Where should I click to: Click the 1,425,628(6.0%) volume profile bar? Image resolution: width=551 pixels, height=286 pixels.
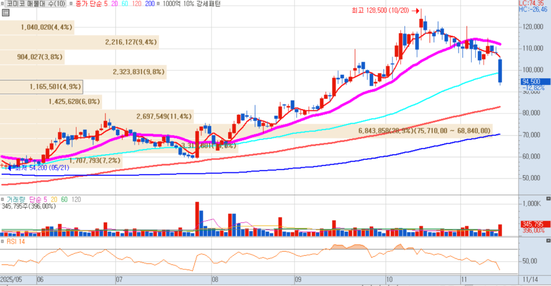click(51, 102)
